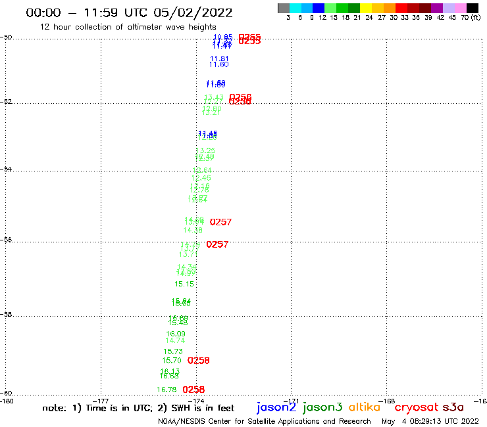
Task: Click the black legend color swatch
Action: point(472,8)
